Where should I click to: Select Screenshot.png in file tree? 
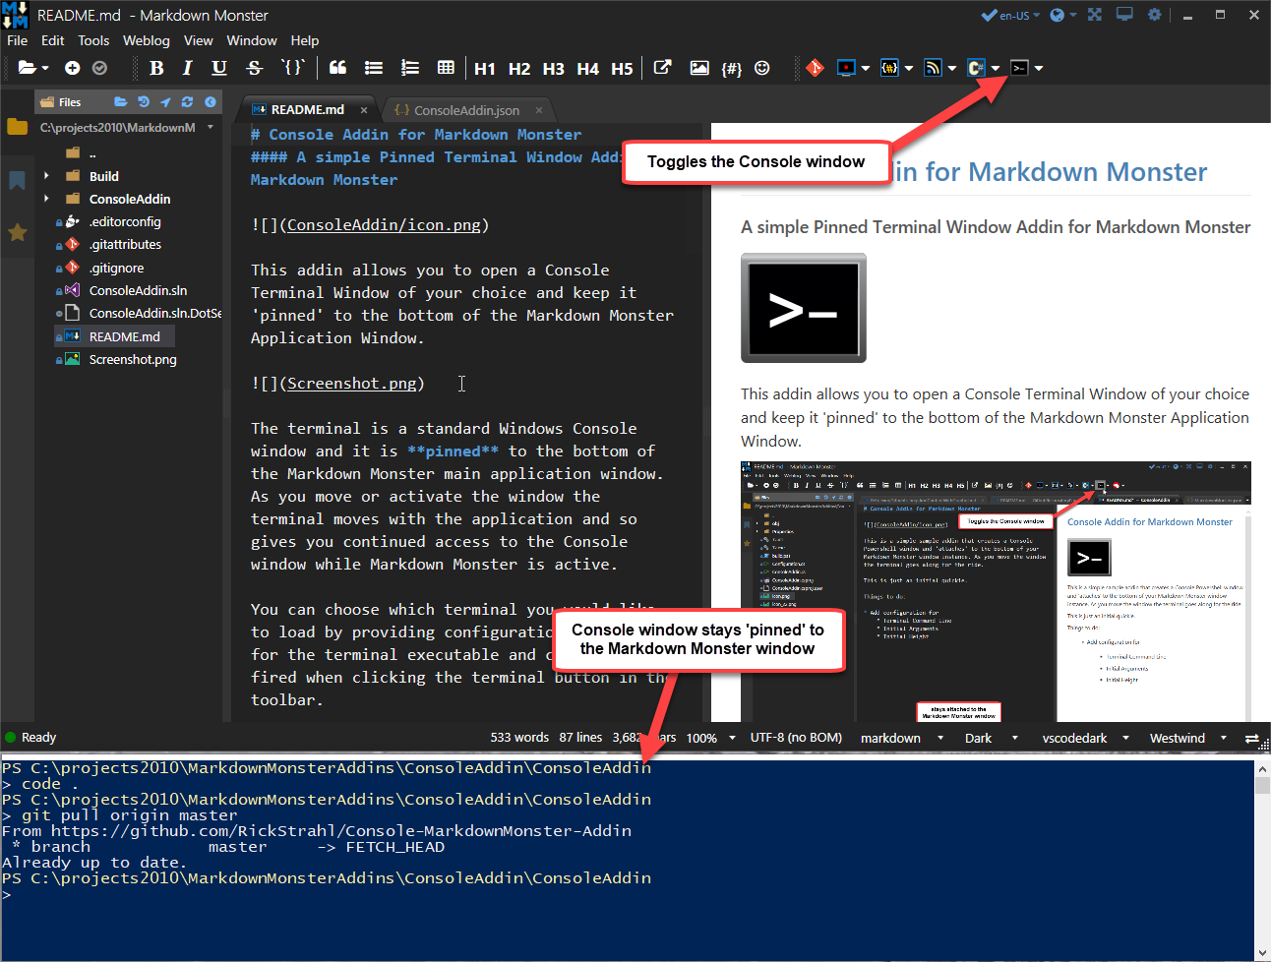[133, 359]
